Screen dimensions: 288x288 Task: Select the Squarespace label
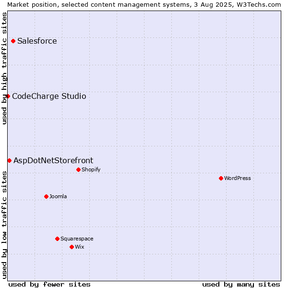pos(77,239)
